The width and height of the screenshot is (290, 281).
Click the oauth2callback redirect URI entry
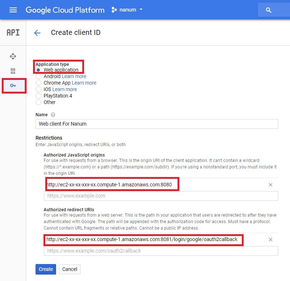point(142,240)
